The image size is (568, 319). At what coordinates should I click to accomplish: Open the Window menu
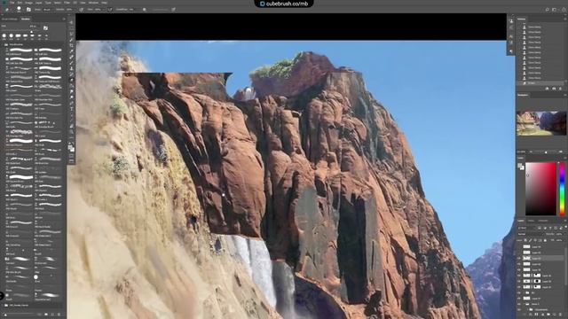point(93,3)
